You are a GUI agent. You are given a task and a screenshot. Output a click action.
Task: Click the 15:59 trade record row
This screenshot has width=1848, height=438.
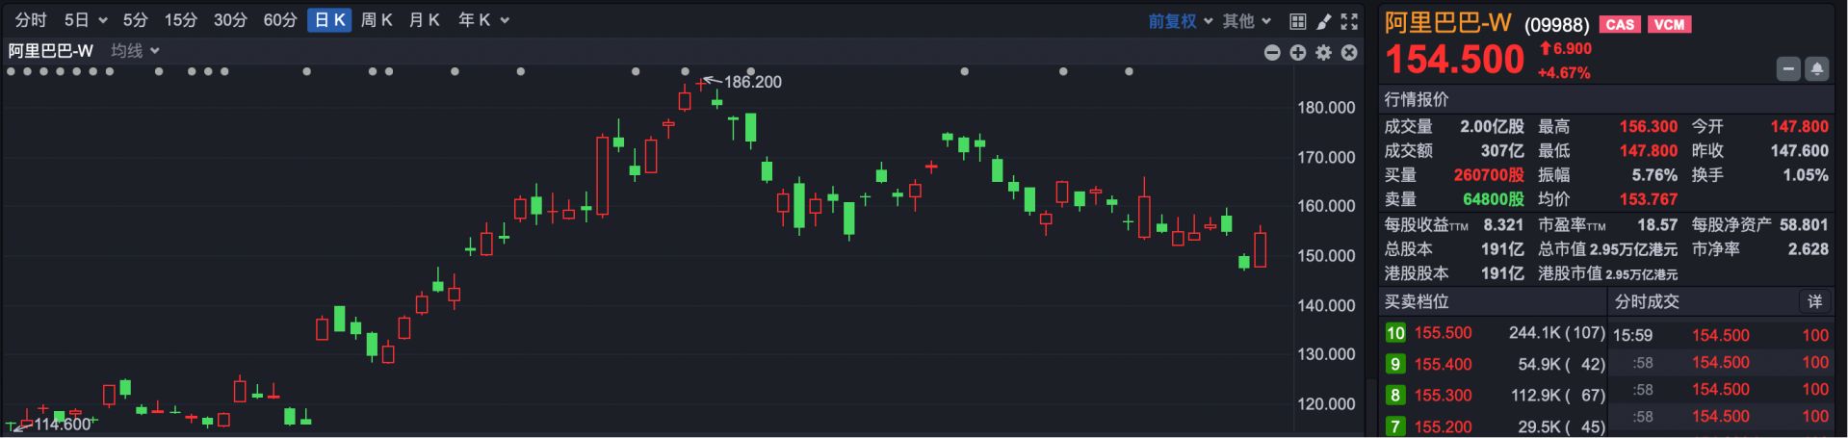[1721, 335]
